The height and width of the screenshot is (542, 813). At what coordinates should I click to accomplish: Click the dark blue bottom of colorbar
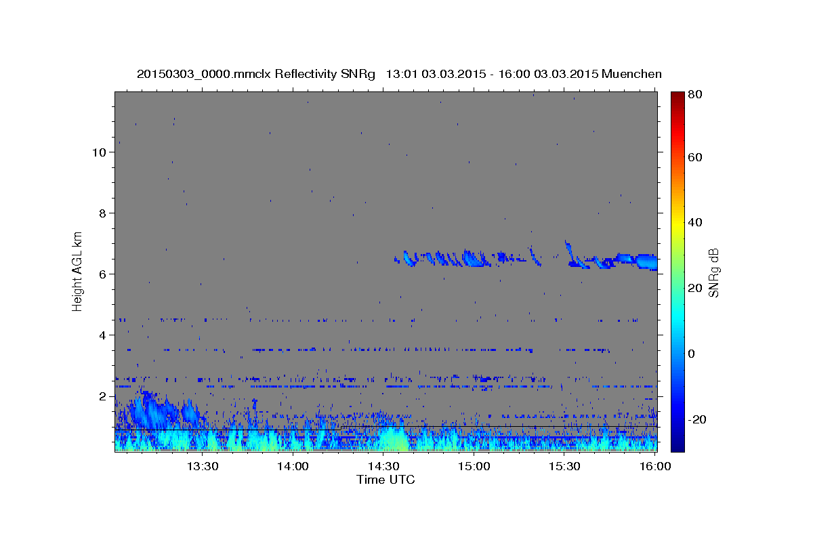pyautogui.click(x=677, y=446)
